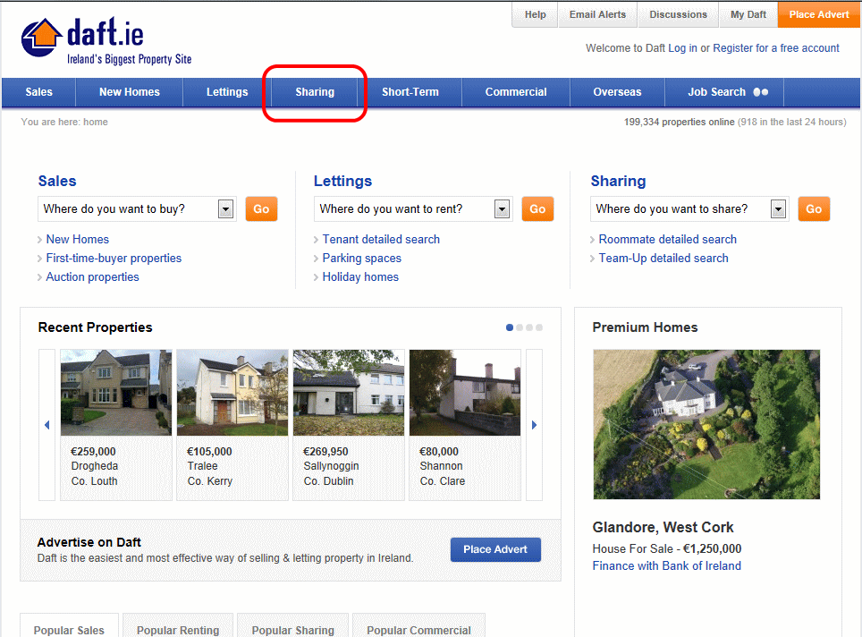Click blue Place Advert button
The height and width of the screenshot is (637, 862).
[x=495, y=549]
